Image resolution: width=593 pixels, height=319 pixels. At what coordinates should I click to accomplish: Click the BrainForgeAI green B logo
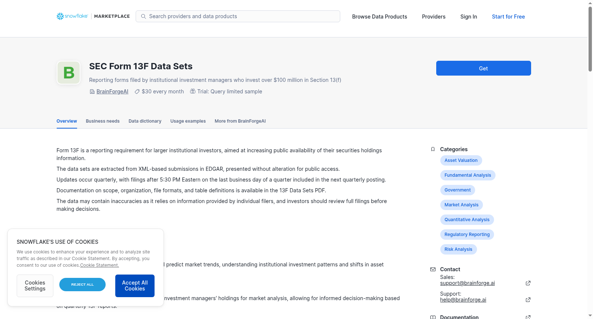coord(69,73)
